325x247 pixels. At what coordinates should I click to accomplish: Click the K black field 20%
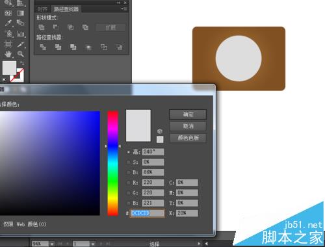coord(187,213)
